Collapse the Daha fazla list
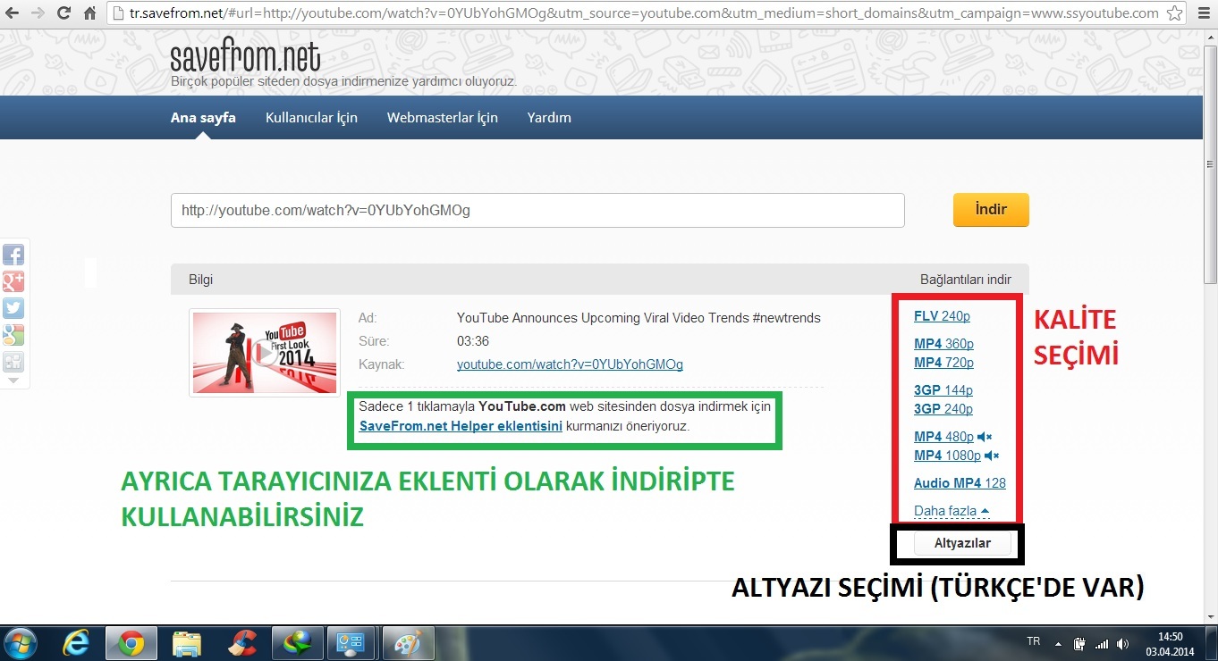Image resolution: width=1218 pixels, height=661 pixels. click(x=952, y=511)
